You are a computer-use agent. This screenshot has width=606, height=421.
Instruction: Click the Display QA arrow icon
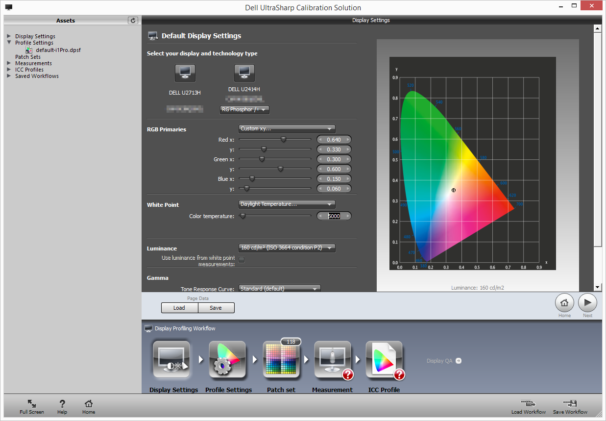tap(459, 361)
